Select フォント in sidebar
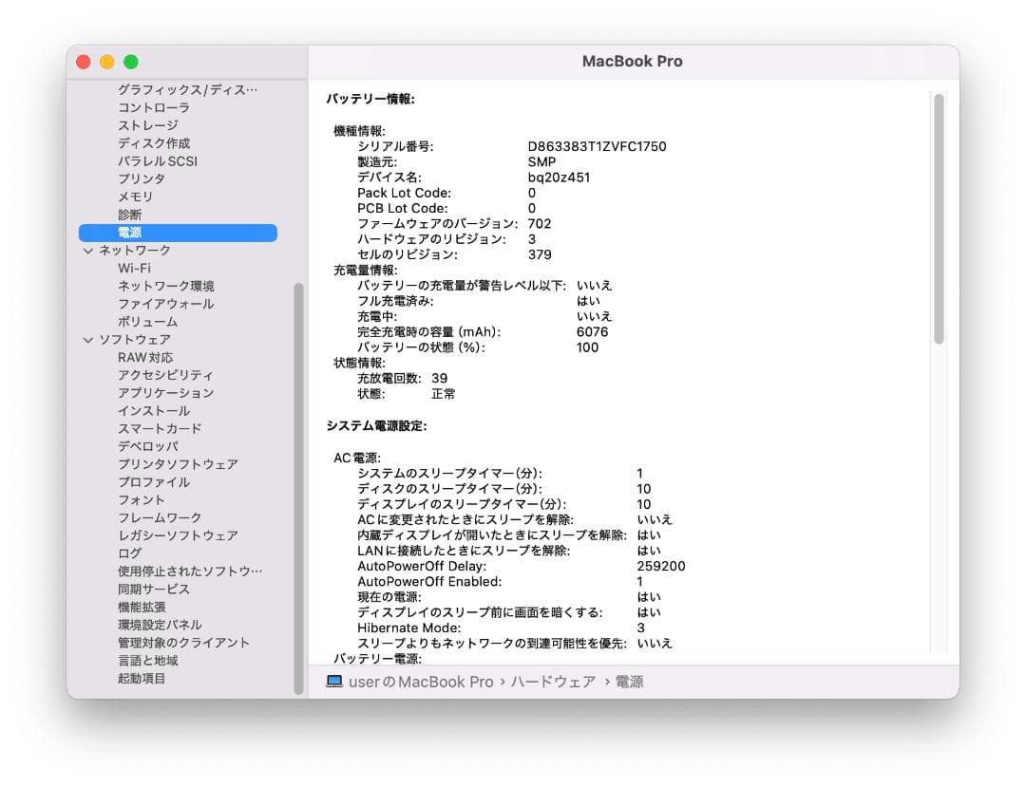1026x787 pixels. click(142, 500)
